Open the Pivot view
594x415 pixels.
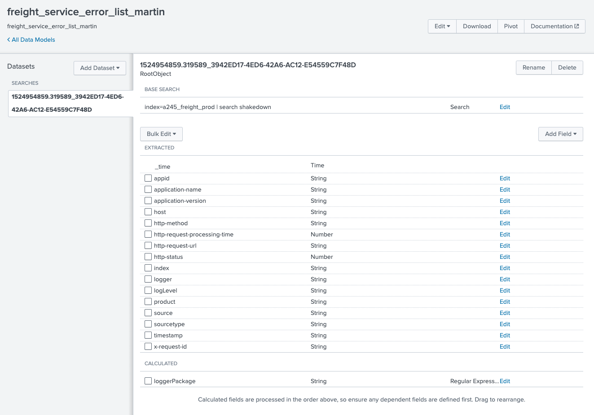click(510, 26)
